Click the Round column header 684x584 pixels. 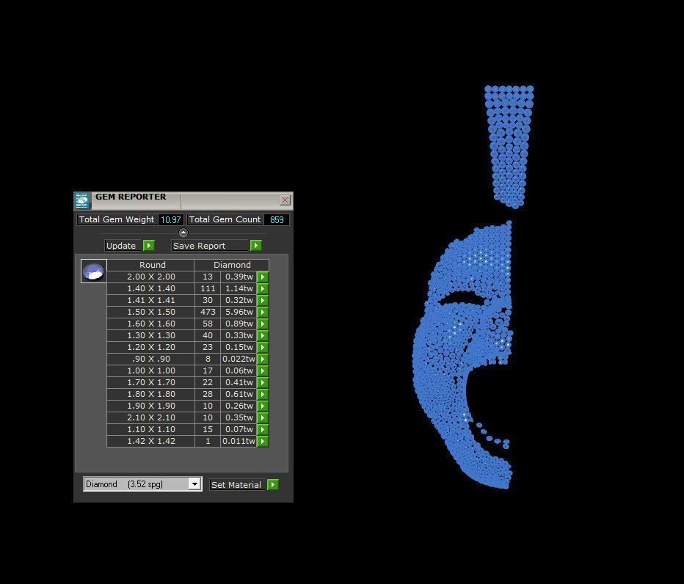pyautogui.click(x=150, y=265)
